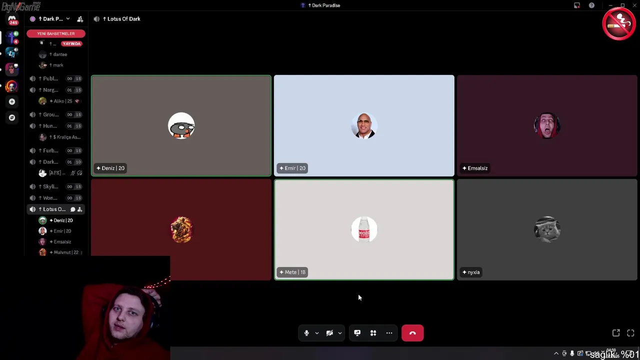
Task: Select user $ Kraliçe As... in sidebar
Action: [60, 137]
